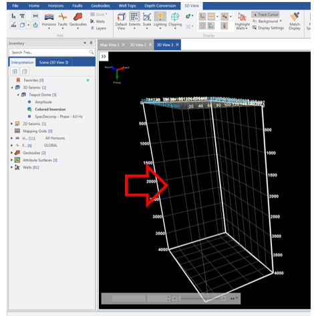Expand the Wells [81] tree node
This screenshot has height=316, width=314.
[x=11, y=167]
